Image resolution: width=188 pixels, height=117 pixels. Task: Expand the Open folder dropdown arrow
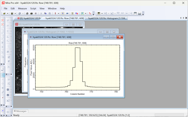(x=8, y=13)
